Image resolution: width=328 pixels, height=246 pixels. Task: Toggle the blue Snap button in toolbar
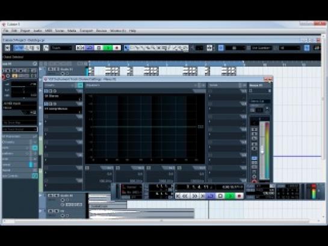click(x=221, y=48)
